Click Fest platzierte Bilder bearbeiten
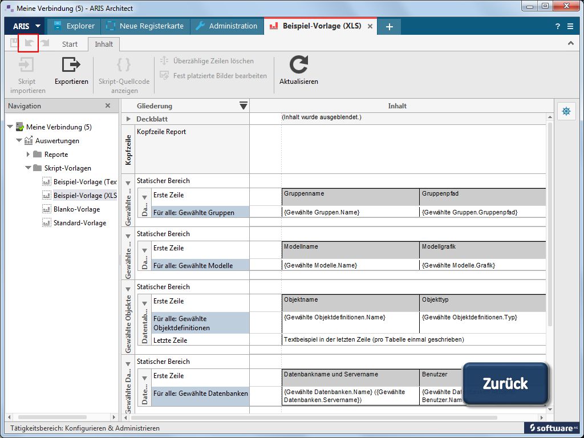 213,76
